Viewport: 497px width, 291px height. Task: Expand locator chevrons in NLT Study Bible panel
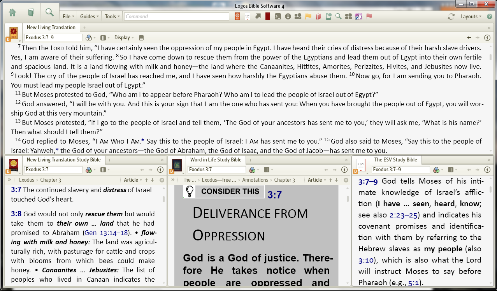9,180
